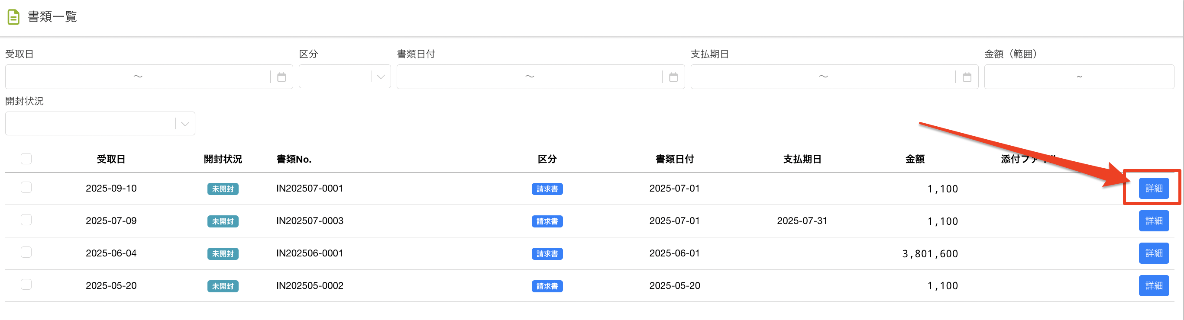This screenshot has height=320, width=1184.
Task: Click the 請求書 badge in row IN202505-0002
Action: [x=547, y=286]
